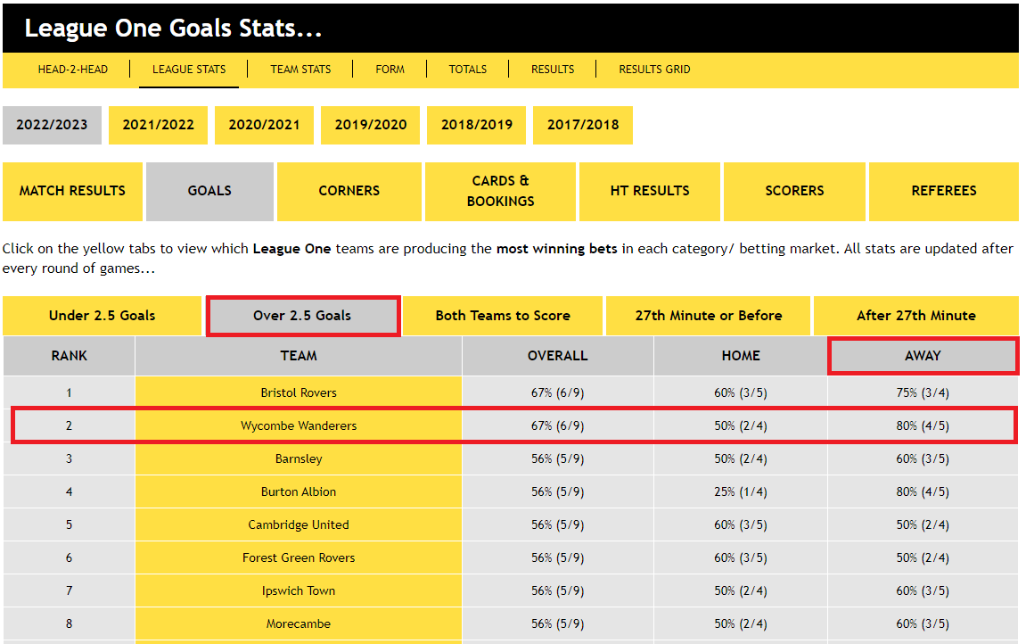Open 27th Minute or Before tab
The width and height of the screenshot is (1026, 644).
709,316
